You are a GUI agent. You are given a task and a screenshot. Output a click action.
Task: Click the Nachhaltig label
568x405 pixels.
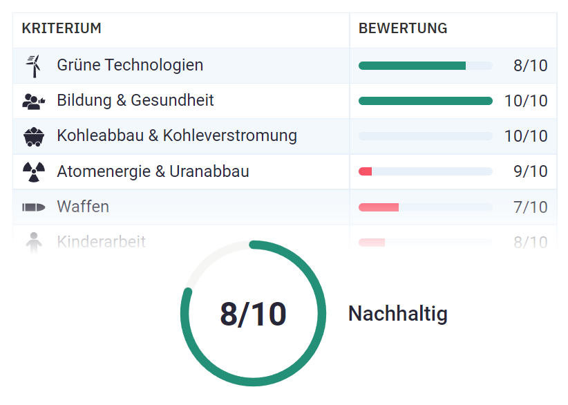coord(397,314)
